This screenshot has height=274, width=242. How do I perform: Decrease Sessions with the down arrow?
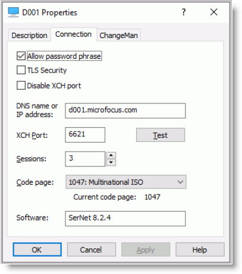[x=111, y=163]
